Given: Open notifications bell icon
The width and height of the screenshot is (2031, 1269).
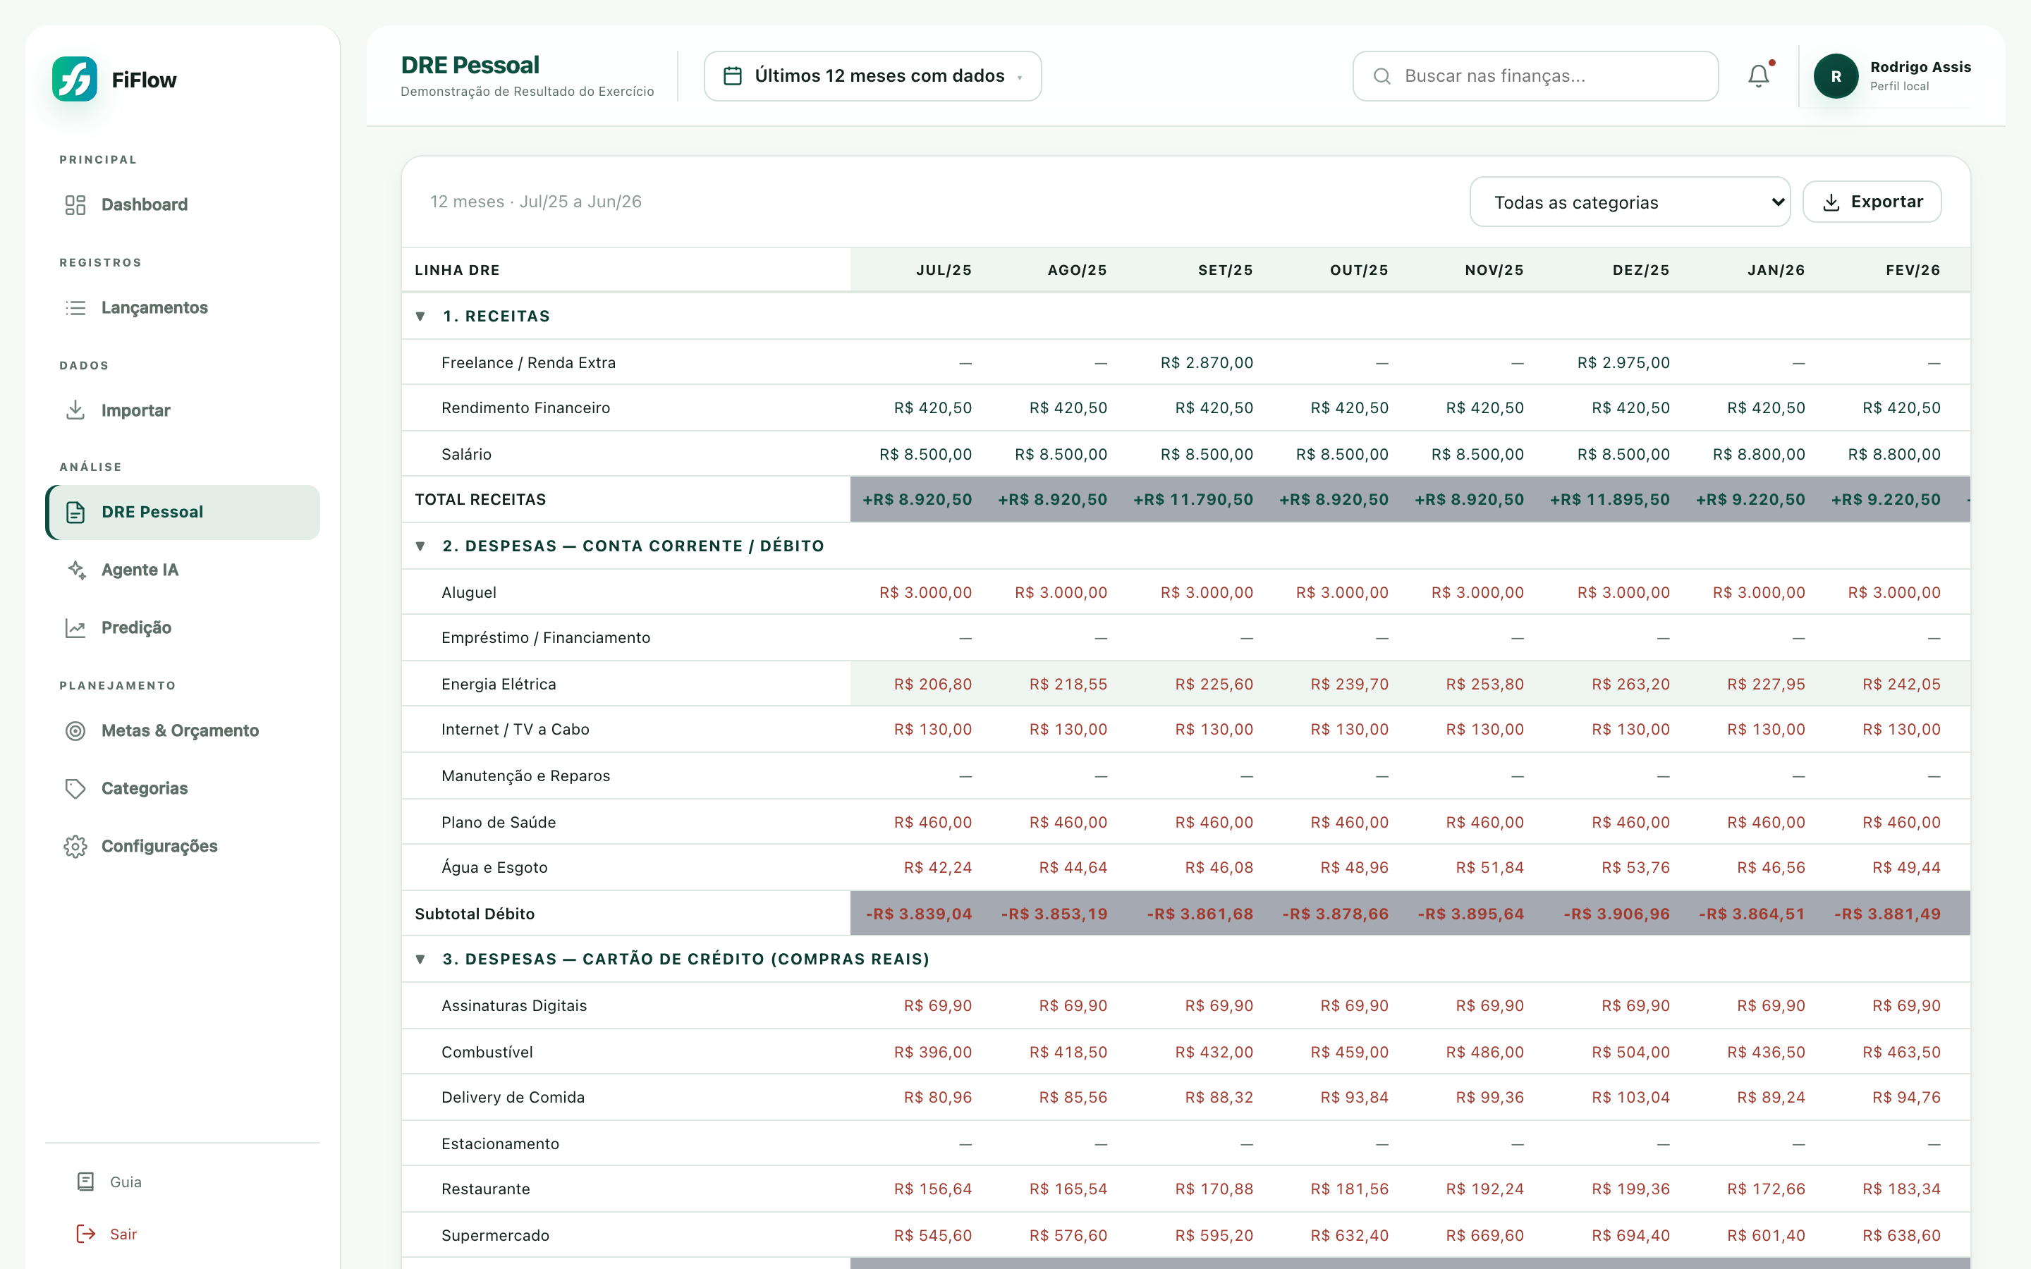Looking at the screenshot, I should 1759,75.
